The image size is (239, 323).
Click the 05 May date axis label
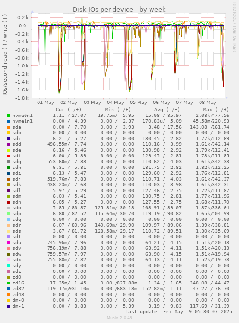click(138, 103)
